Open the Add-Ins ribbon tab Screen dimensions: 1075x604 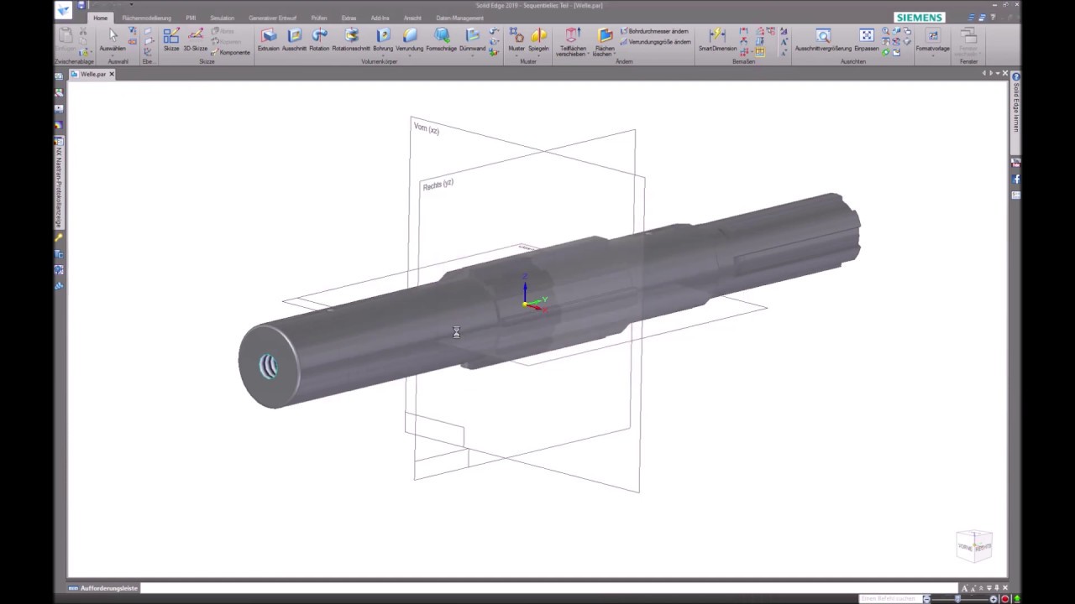[380, 18]
